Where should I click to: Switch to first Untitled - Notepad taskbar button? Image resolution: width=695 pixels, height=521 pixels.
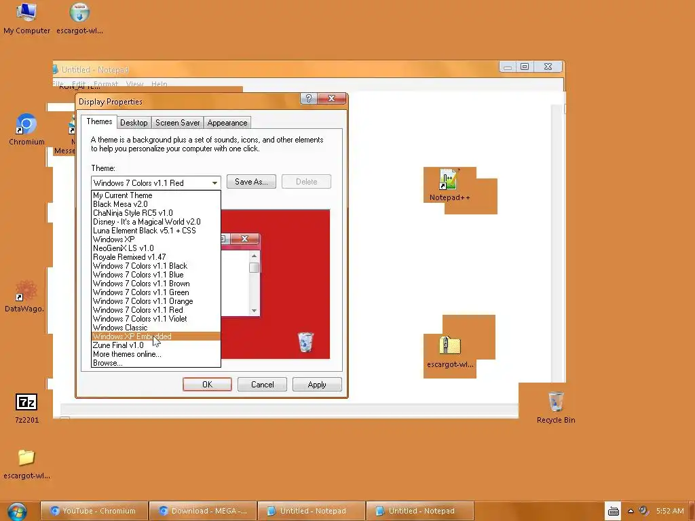tap(312, 511)
